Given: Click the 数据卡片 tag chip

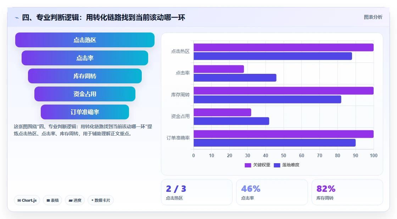Looking at the screenshot, I should pyautogui.click(x=101, y=200).
